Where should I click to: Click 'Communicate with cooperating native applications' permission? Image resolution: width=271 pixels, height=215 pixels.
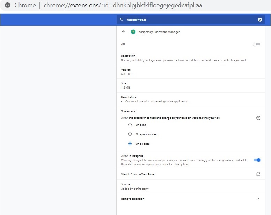click(157, 101)
